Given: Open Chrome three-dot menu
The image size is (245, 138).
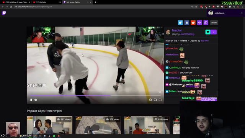Looking at the screenshot, I should [x=242, y=7].
